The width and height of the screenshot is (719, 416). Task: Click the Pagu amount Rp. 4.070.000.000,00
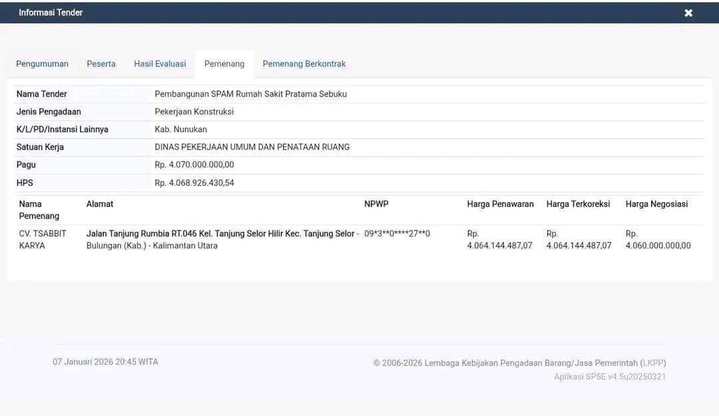point(194,164)
